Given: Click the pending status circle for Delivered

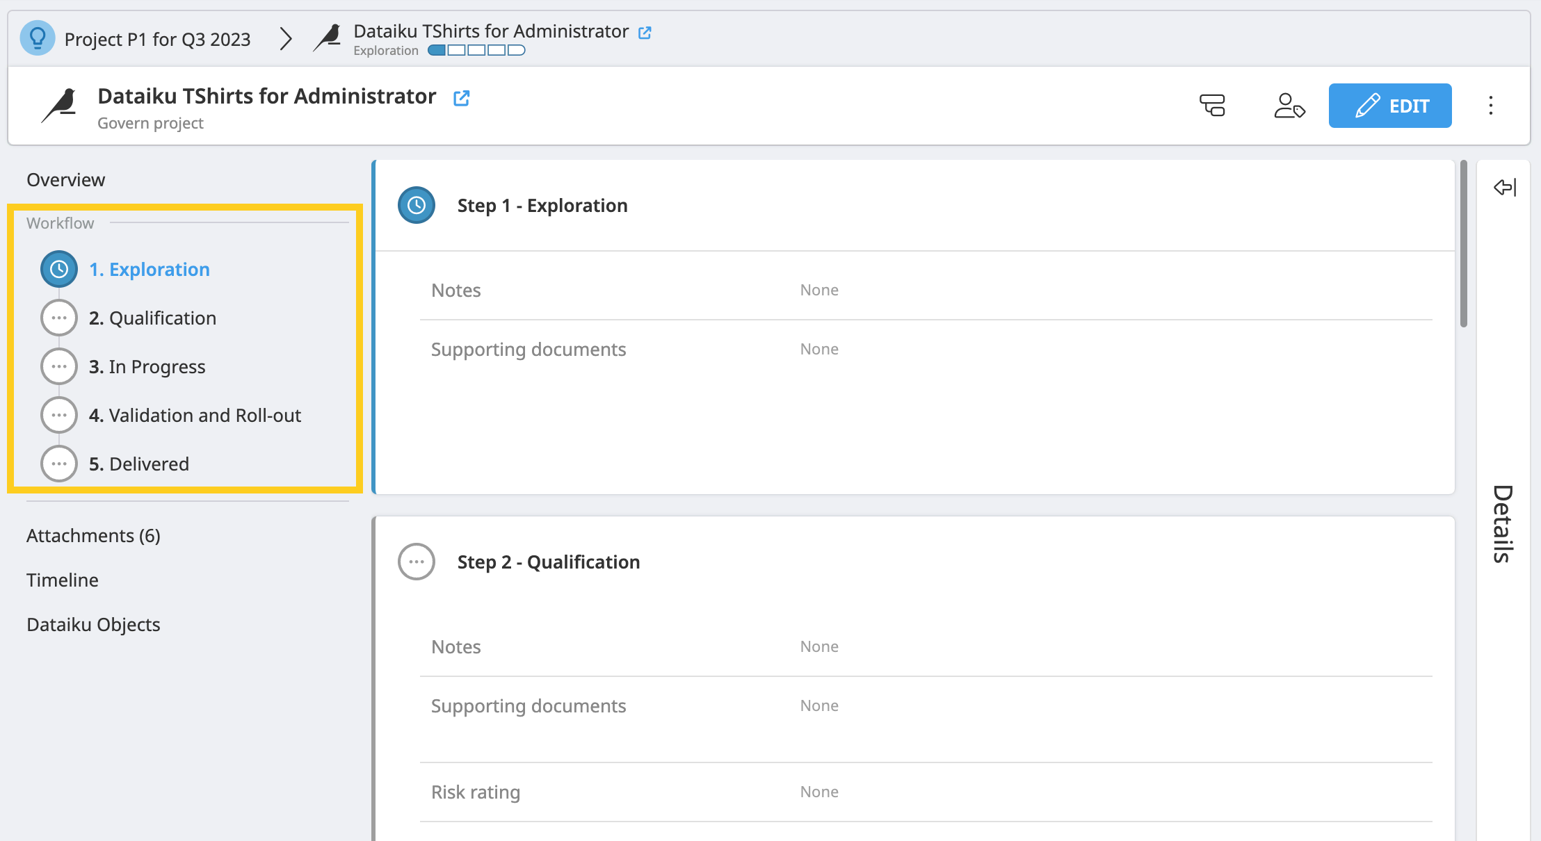Looking at the screenshot, I should (59, 464).
